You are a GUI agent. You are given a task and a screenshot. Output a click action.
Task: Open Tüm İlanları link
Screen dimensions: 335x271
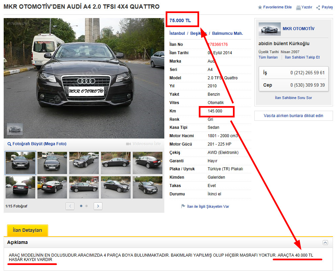[268, 57]
